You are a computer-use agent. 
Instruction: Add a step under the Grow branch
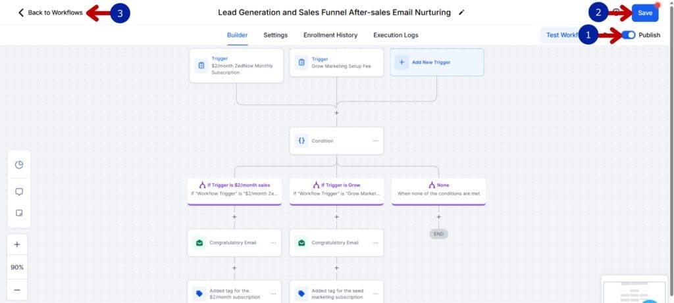pyautogui.click(x=336, y=217)
